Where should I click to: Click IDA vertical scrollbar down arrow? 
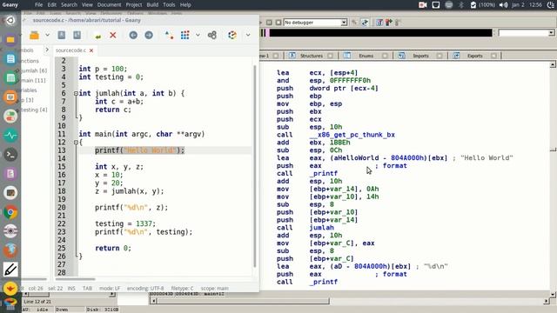pyautogui.click(x=553, y=294)
